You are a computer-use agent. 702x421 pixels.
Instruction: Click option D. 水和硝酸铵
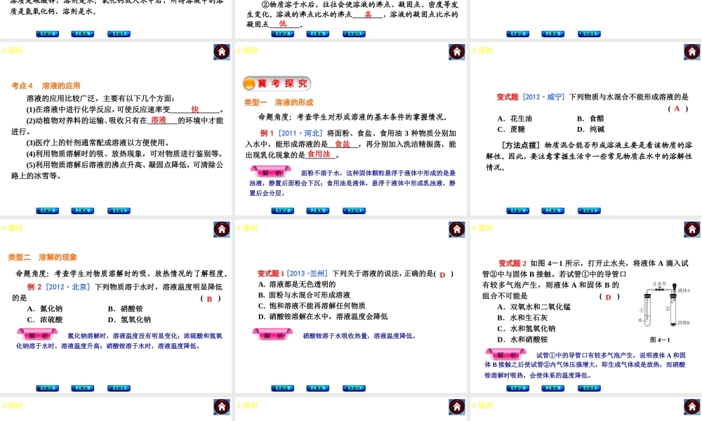522,339
